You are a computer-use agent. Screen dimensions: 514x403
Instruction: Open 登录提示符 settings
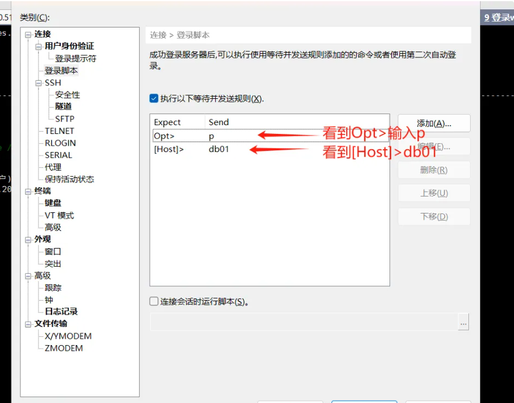pyautogui.click(x=75, y=58)
